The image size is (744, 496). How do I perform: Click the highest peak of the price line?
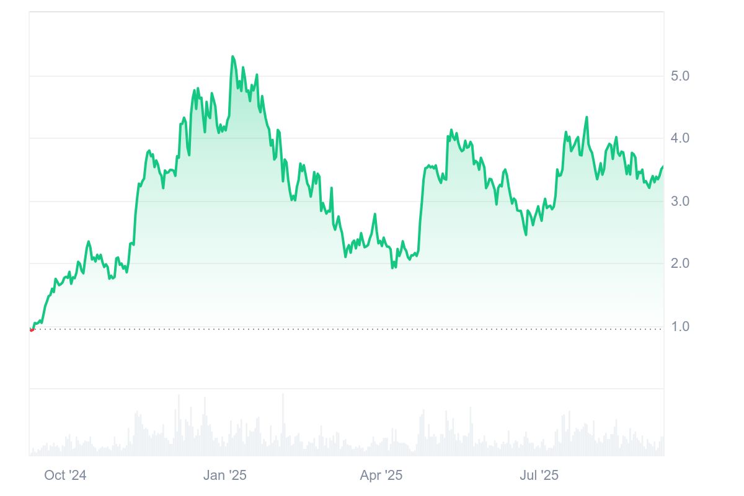click(x=232, y=57)
